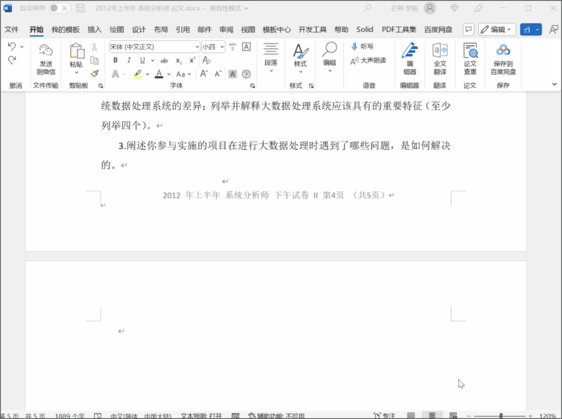Click the zoom slider in status bar
Viewport: 562px width, 419px height.
[501, 416]
